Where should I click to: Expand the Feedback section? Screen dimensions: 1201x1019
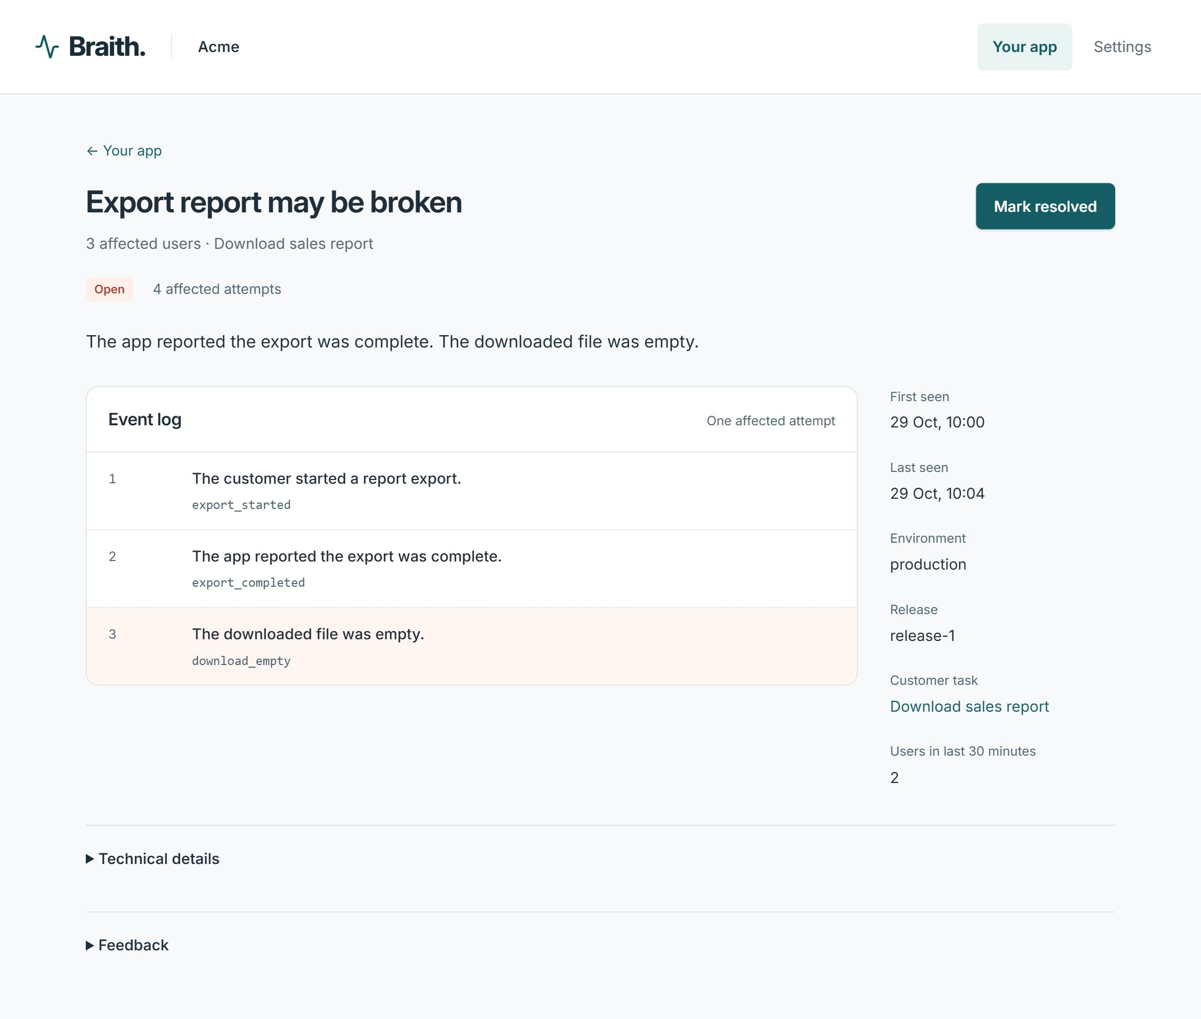(x=127, y=945)
